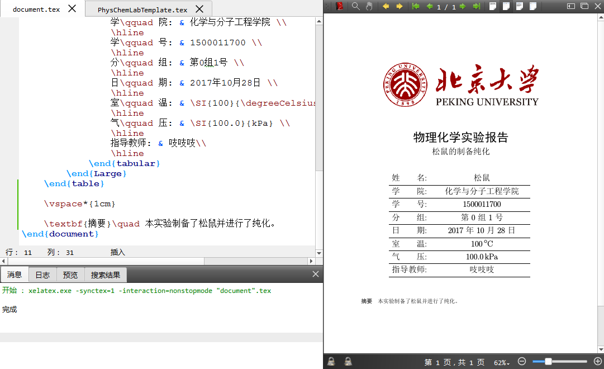Image resolution: width=604 pixels, height=369 pixels.
Task: Toggle the scroll lock in PDF status bar
Action: tap(332, 362)
